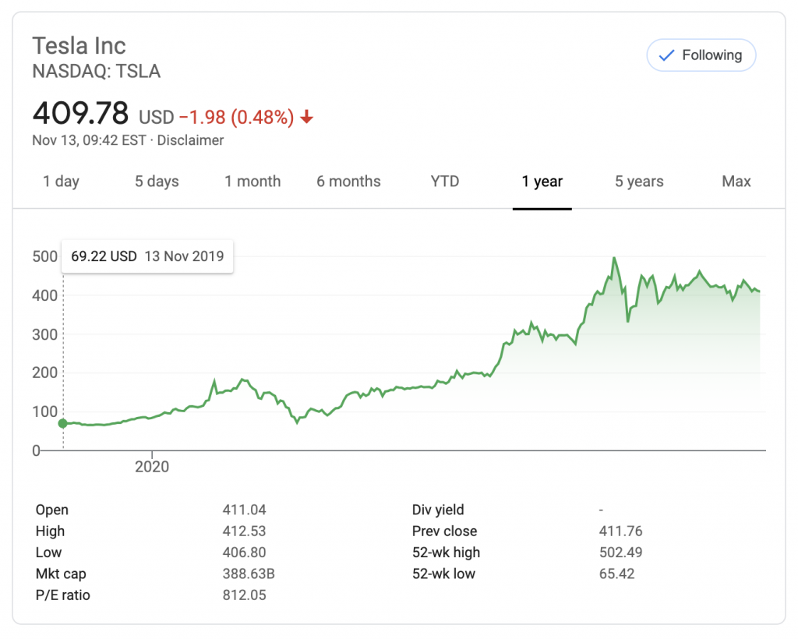The image size is (798, 639).
Task: Click the 69.22 USD tooltip on chart
Action: pyautogui.click(x=147, y=256)
